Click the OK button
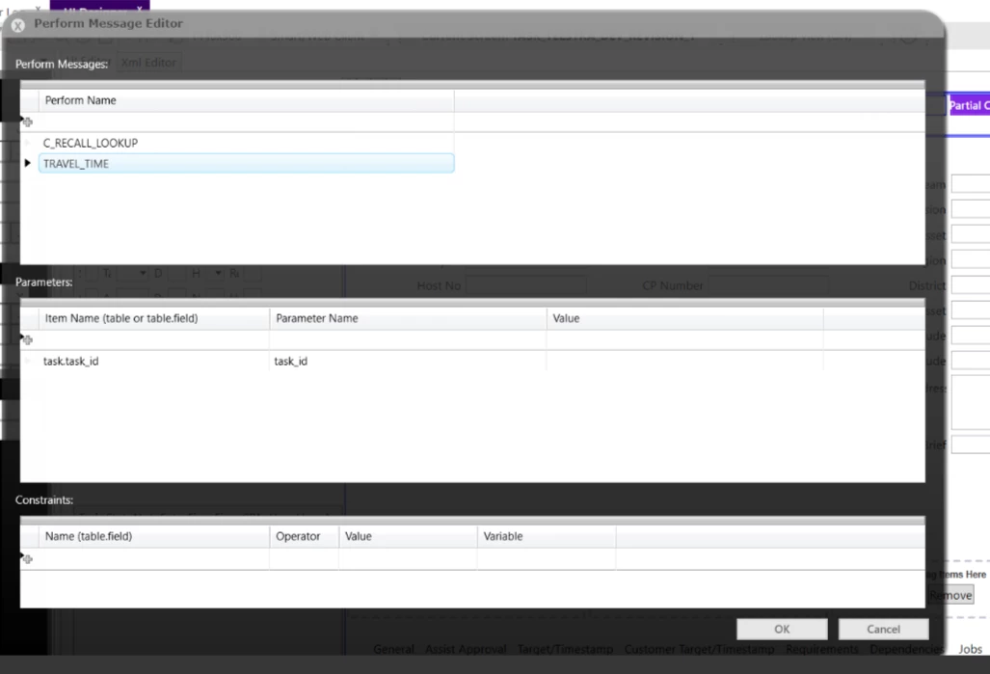This screenshot has width=990, height=674. point(782,629)
